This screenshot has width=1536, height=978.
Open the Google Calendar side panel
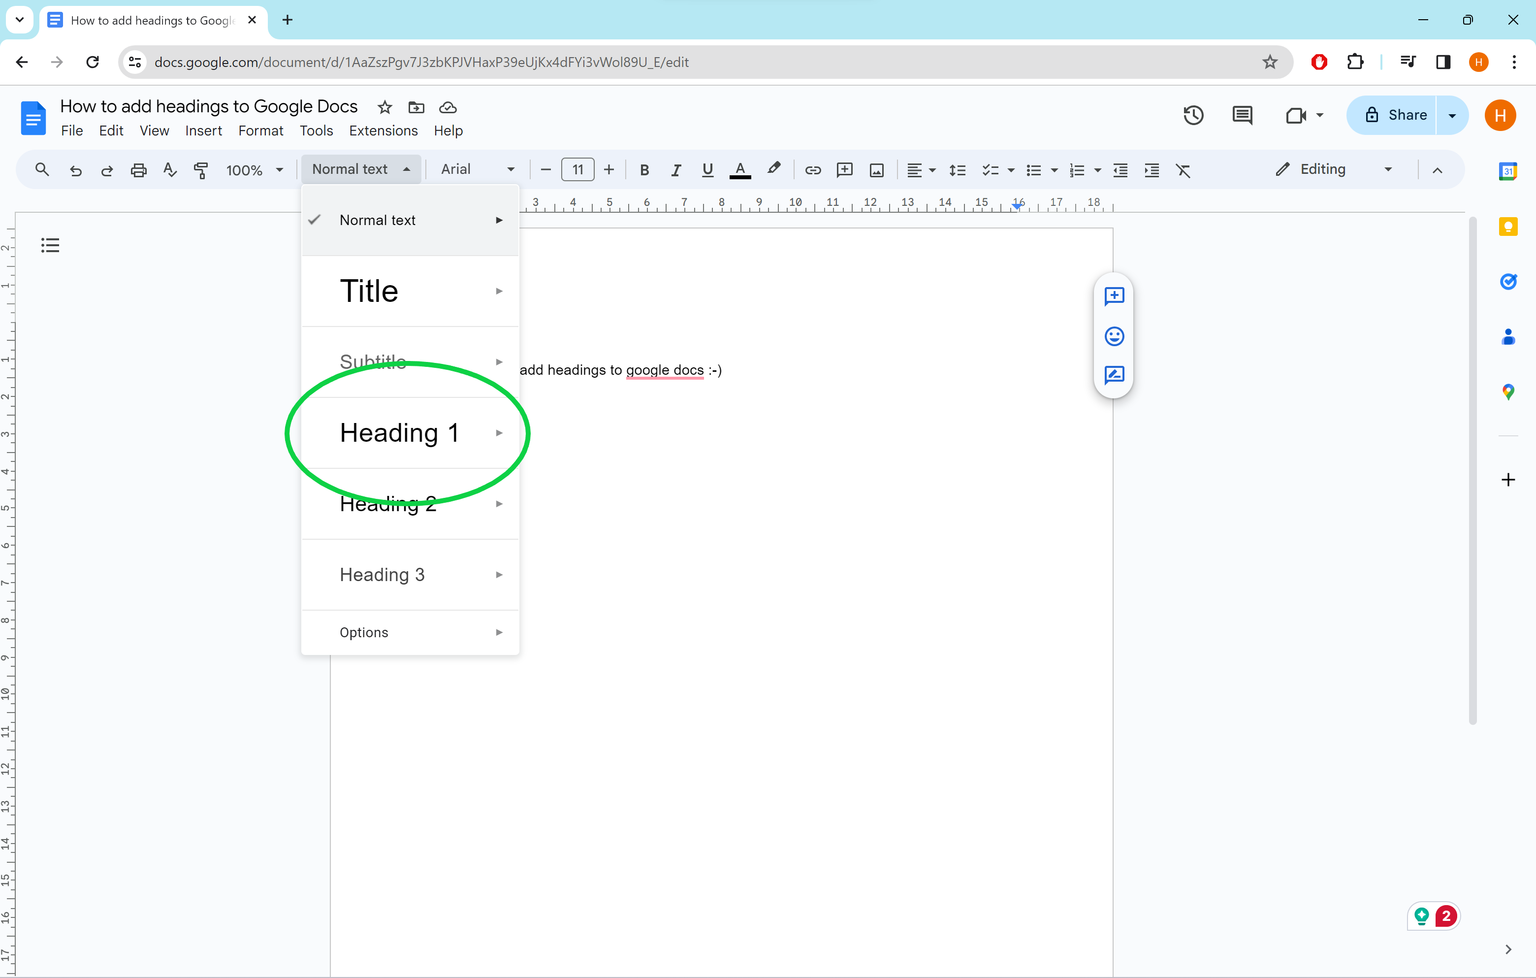pyautogui.click(x=1508, y=170)
